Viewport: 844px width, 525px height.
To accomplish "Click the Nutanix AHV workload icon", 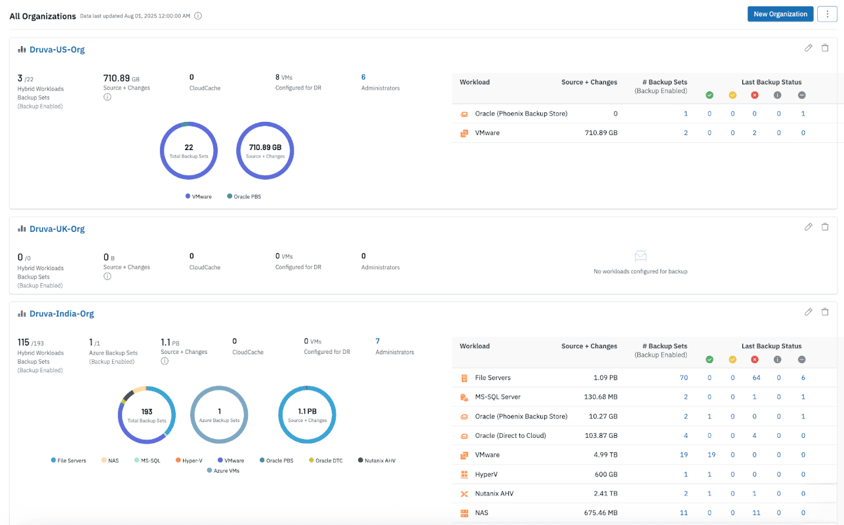I will pyautogui.click(x=464, y=494).
